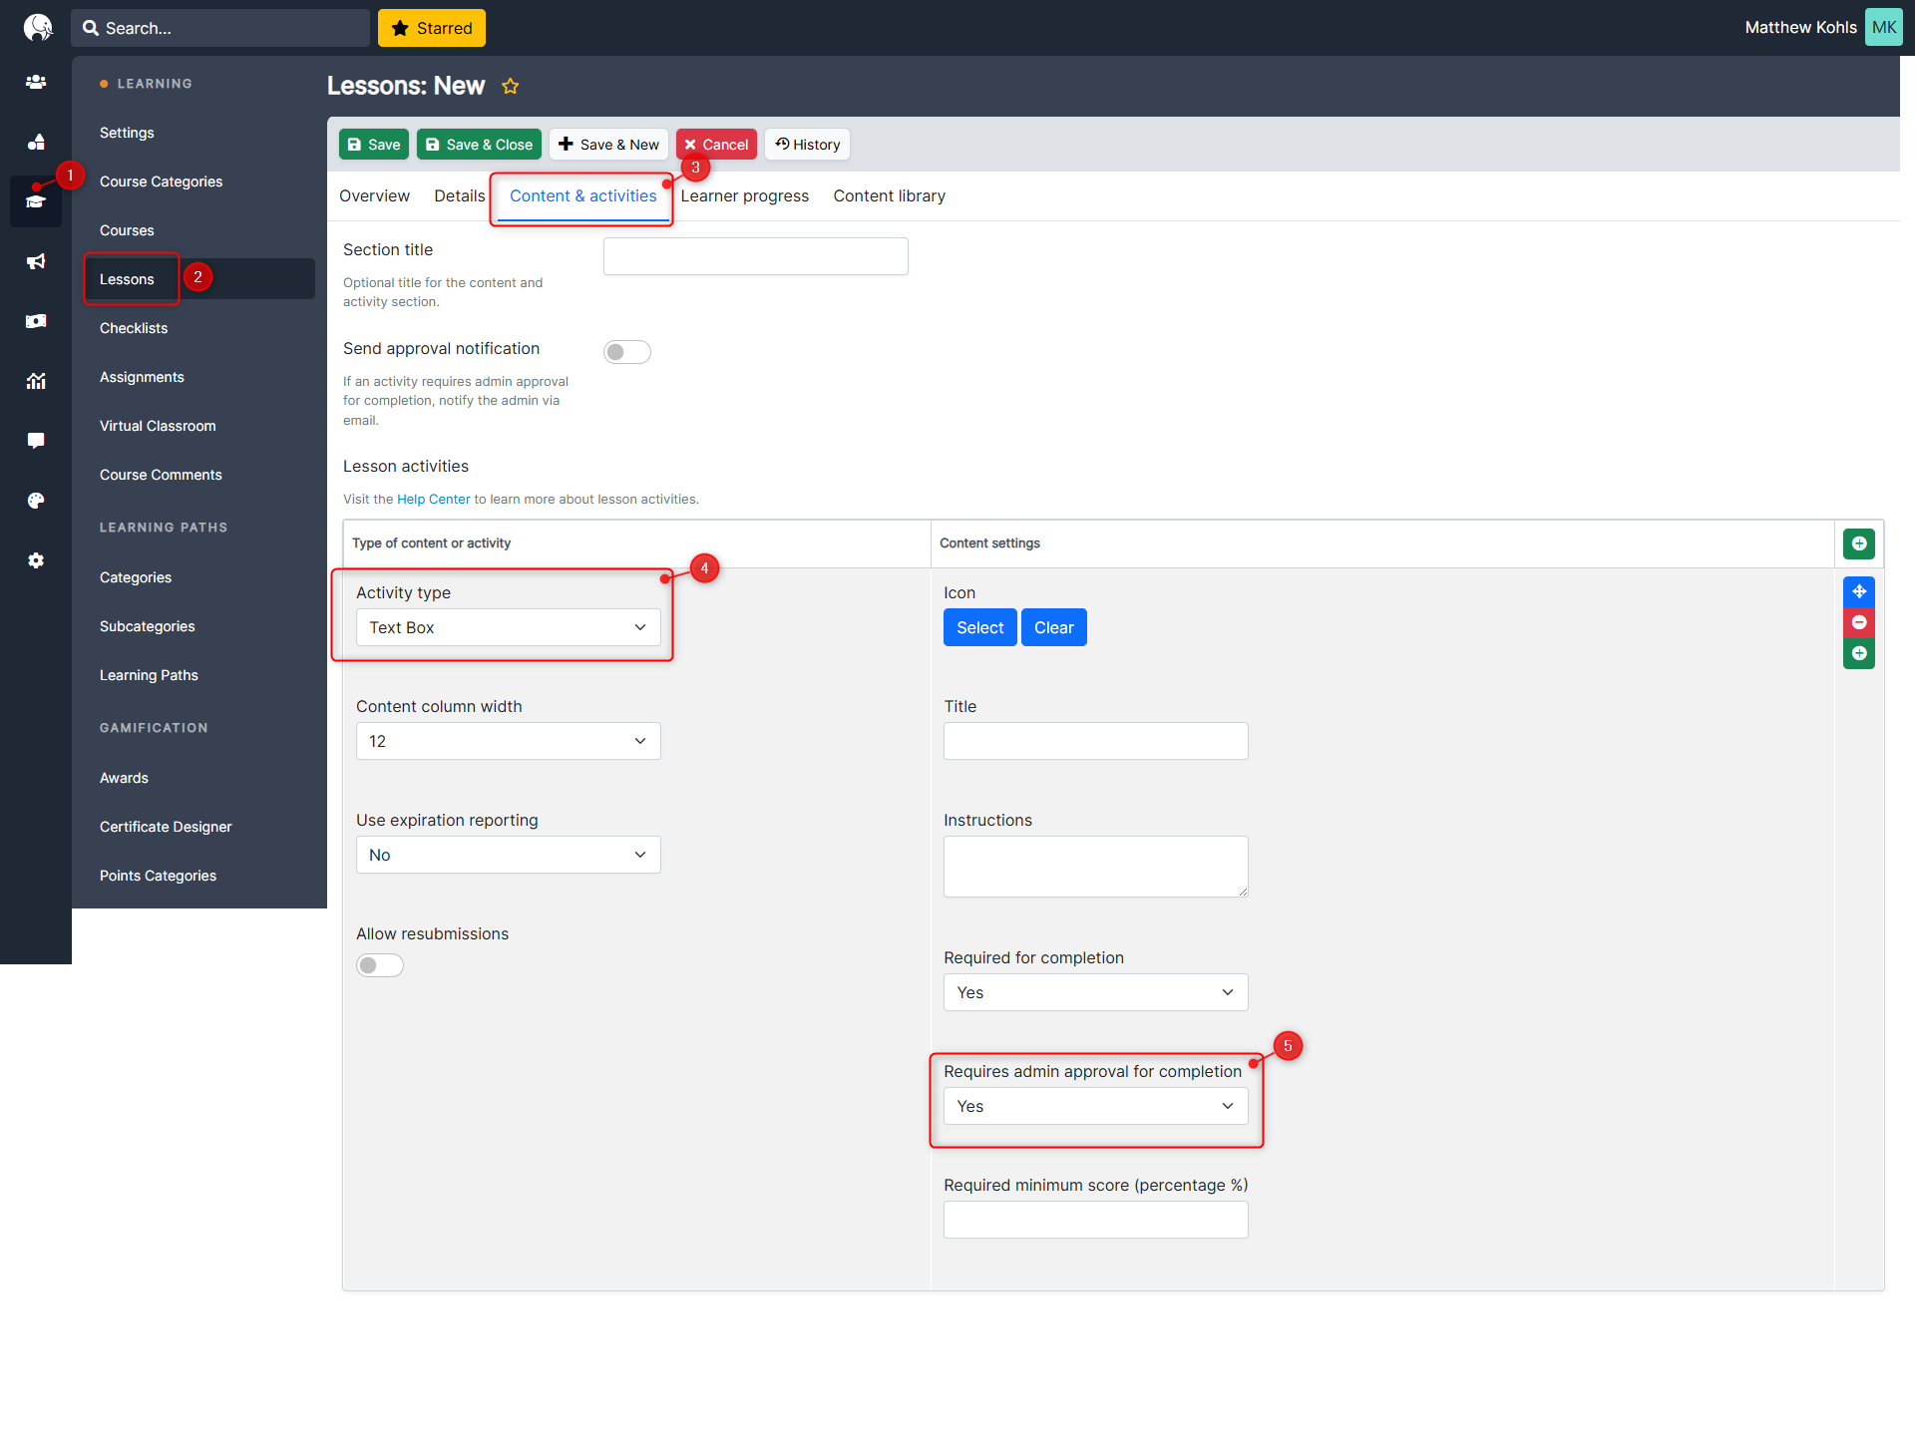The height and width of the screenshot is (1442, 1915).
Task: Enable the Allow resubmissions toggle
Action: pyautogui.click(x=380, y=965)
